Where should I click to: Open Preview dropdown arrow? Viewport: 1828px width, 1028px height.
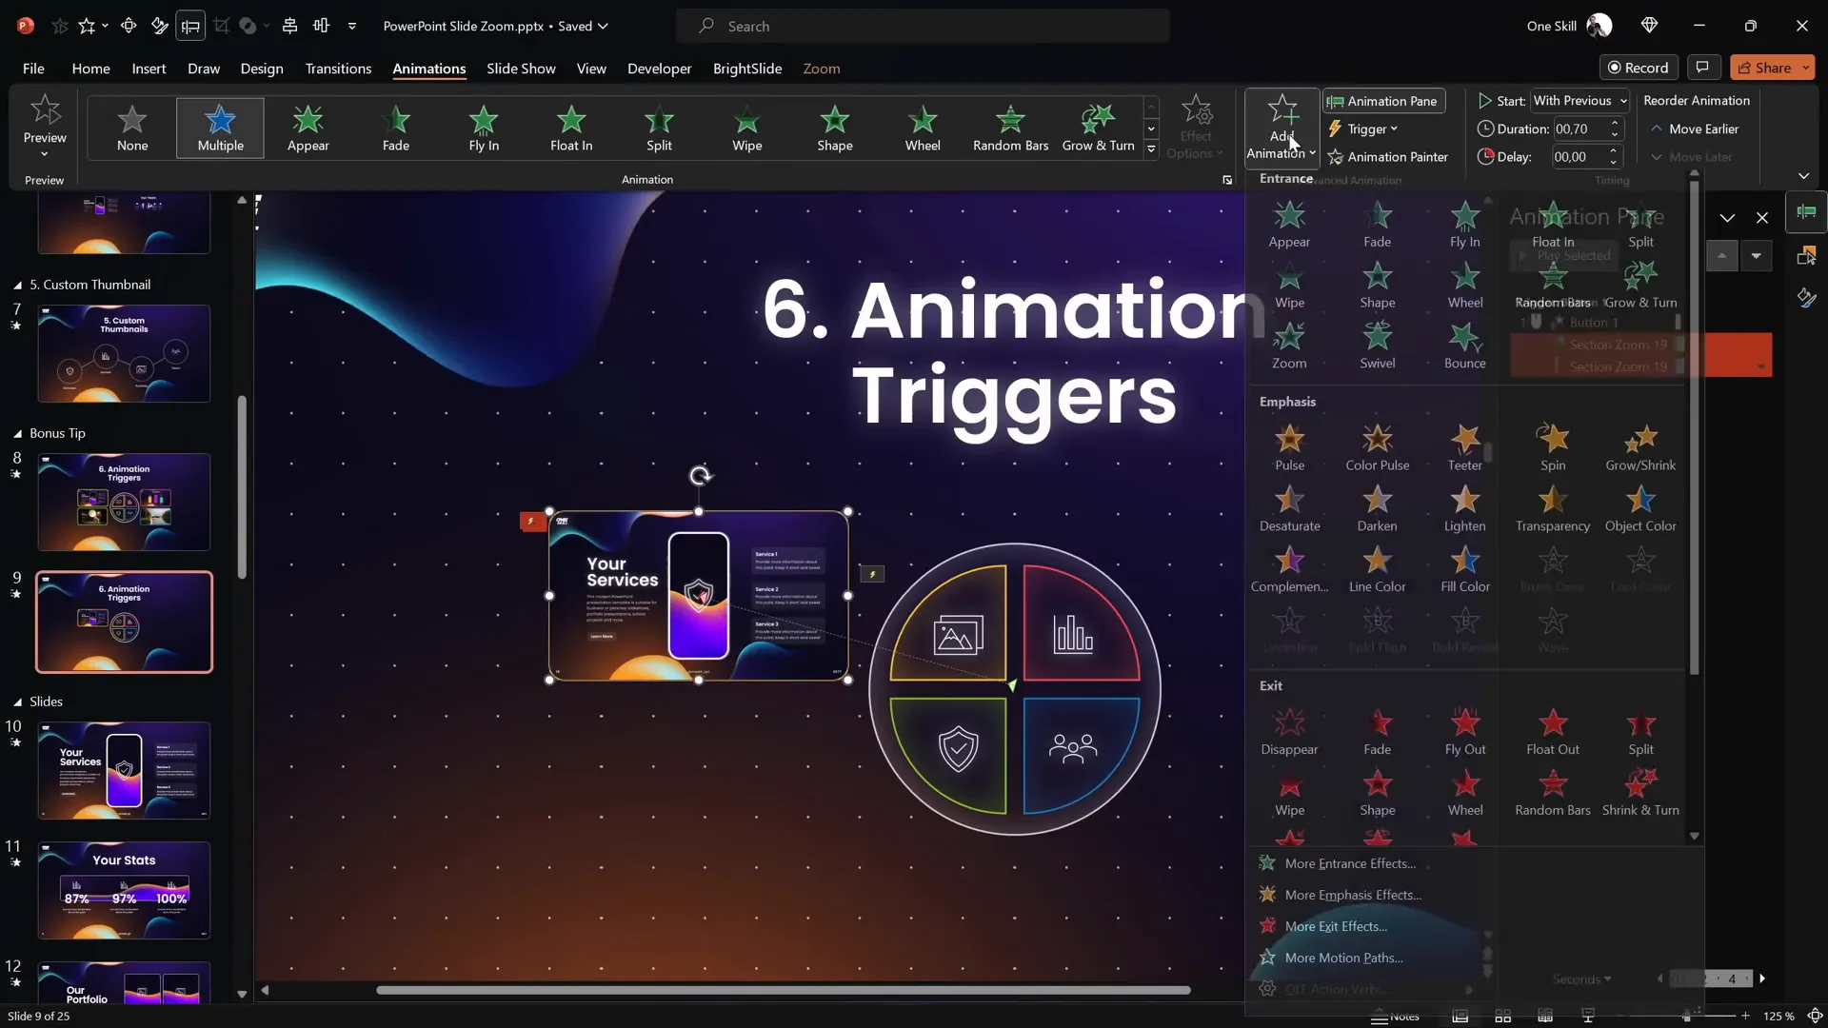pos(45,153)
